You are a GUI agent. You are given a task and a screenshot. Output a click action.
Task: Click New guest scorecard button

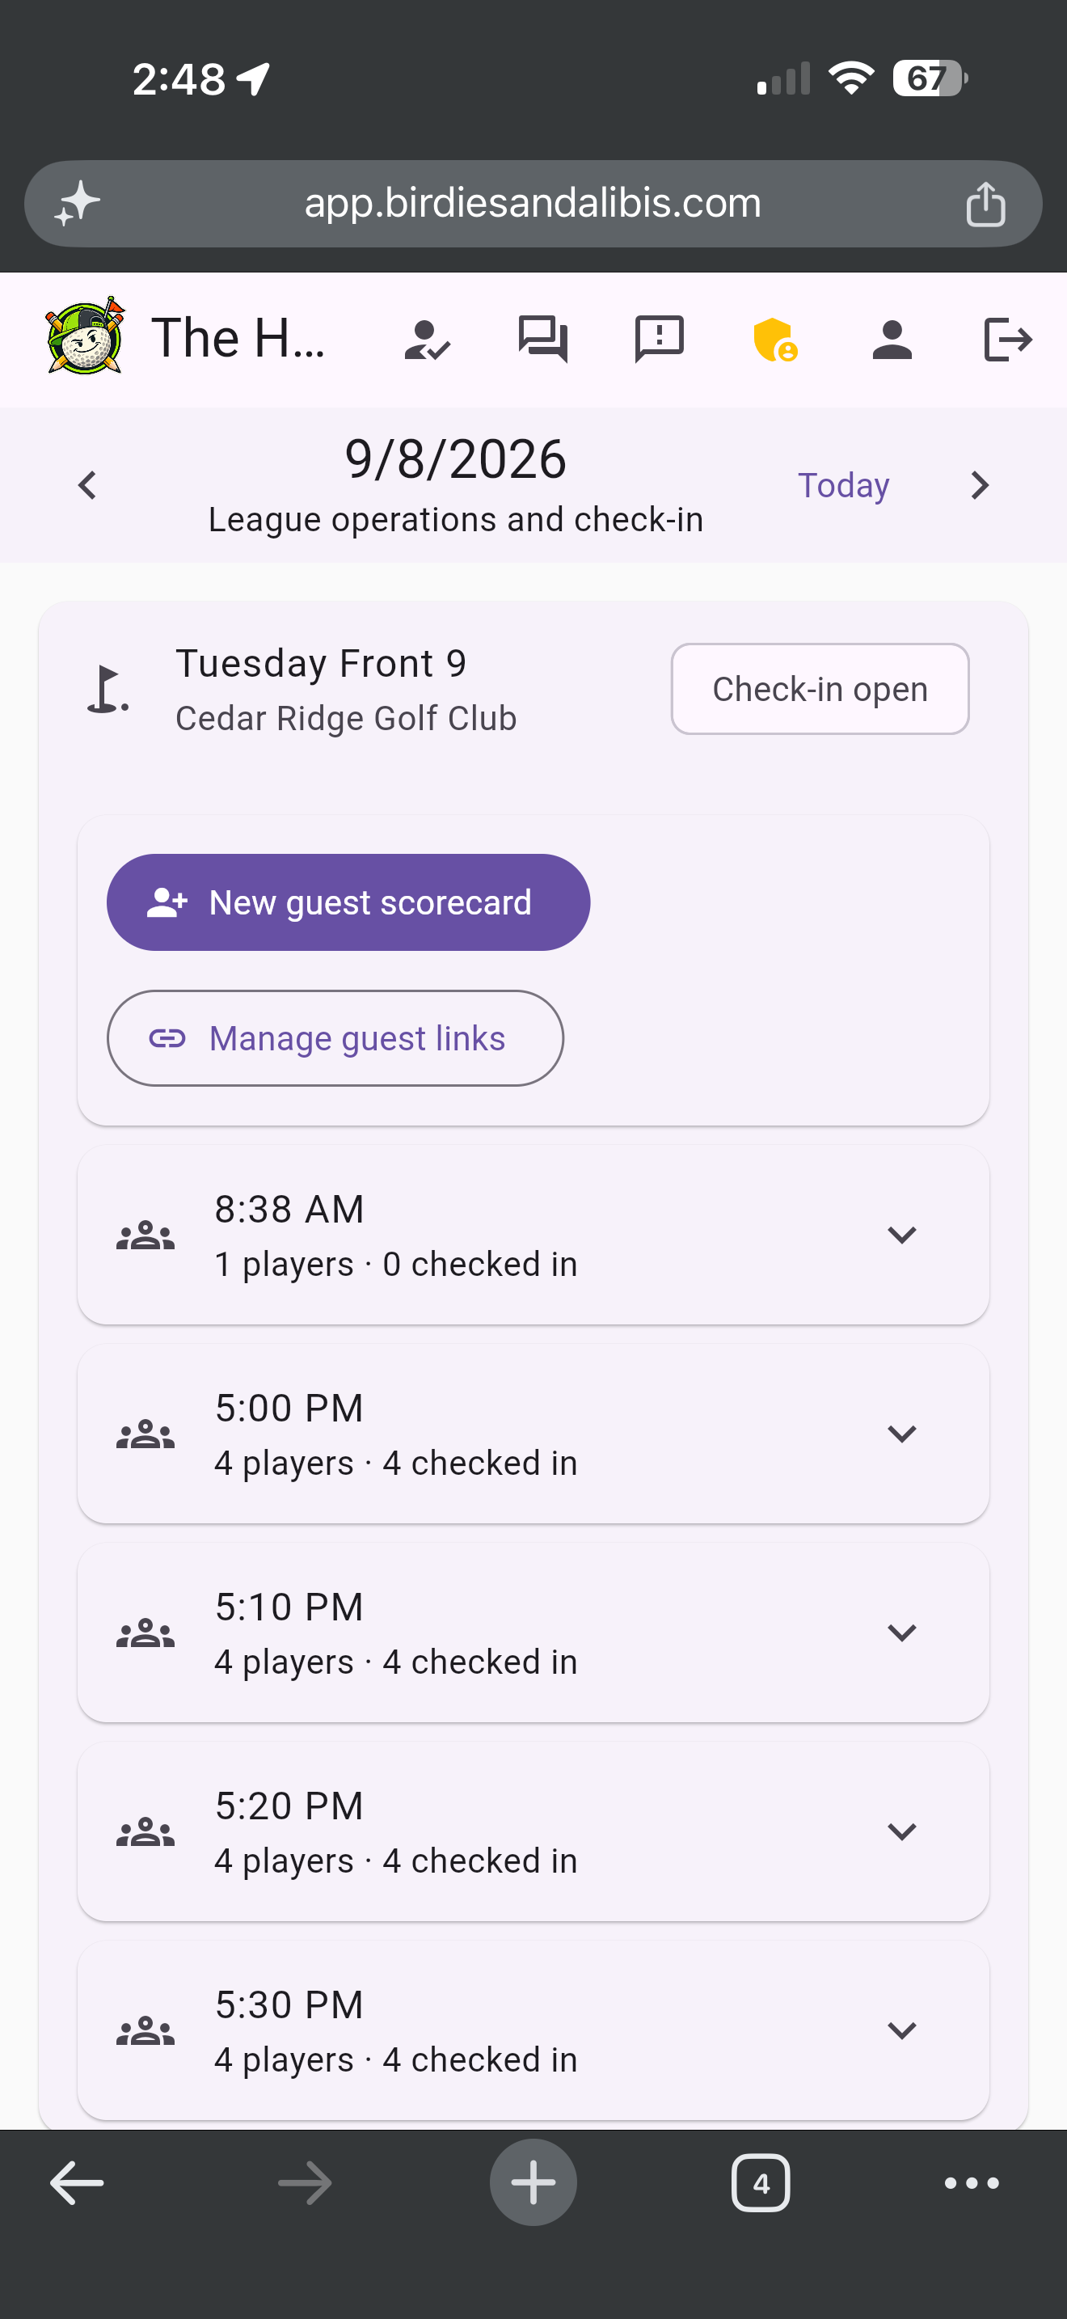click(348, 902)
